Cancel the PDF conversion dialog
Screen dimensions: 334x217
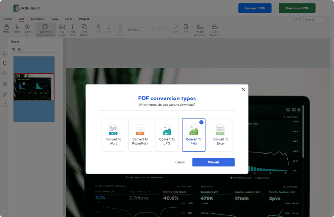point(180,162)
